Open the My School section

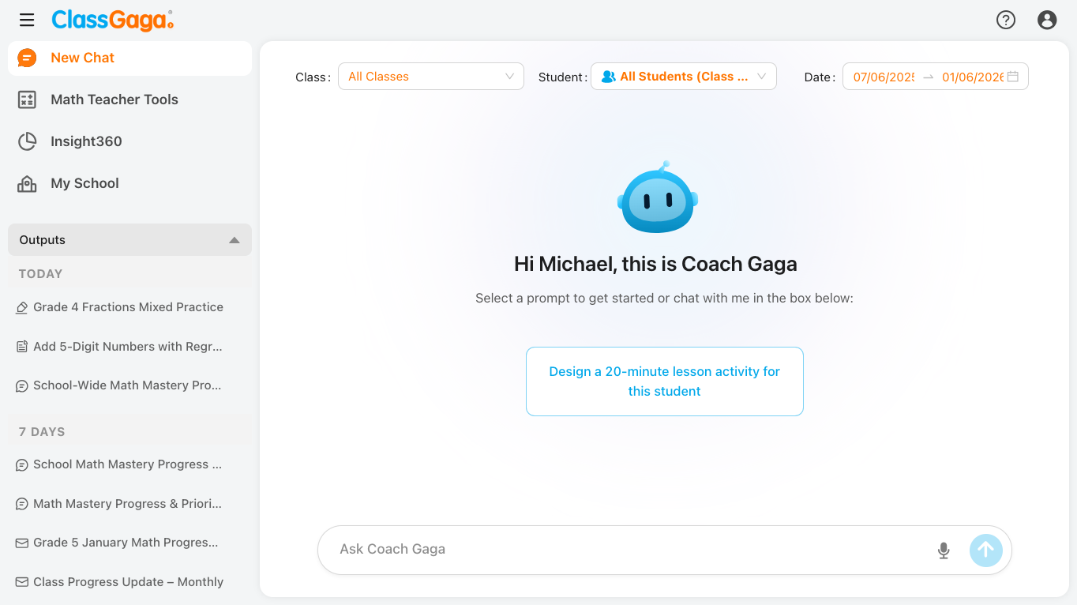point(84,183)
